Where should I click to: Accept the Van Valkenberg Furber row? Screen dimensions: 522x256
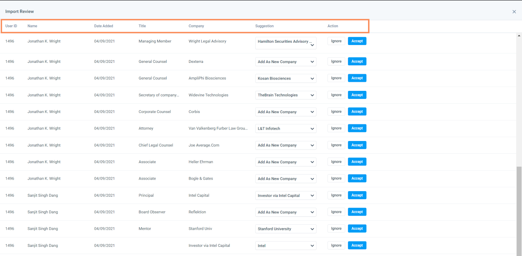coord(357,128)
